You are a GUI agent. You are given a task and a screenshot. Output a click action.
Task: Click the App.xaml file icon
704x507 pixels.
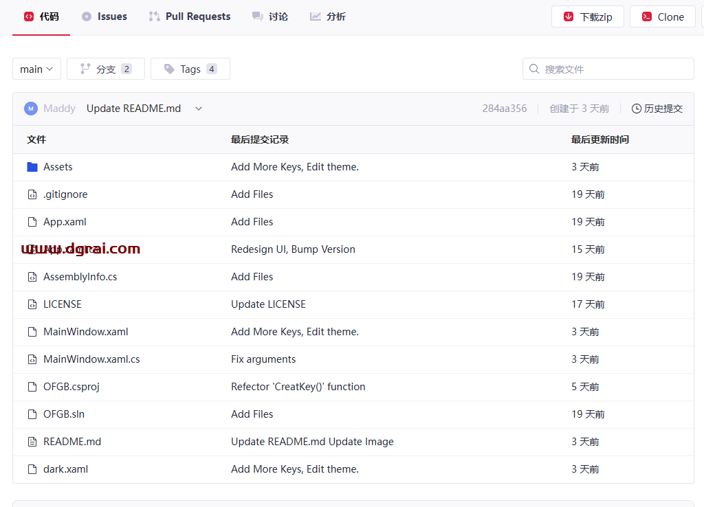pyautogui.click(x=32, y=222)
